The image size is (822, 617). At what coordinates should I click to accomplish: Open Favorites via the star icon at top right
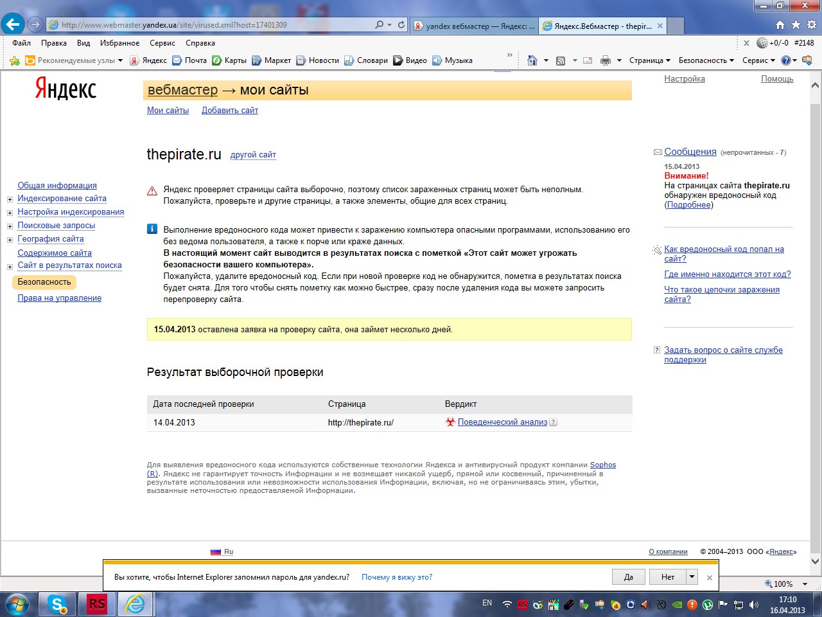pyautogui.click(x=796, y=25)
